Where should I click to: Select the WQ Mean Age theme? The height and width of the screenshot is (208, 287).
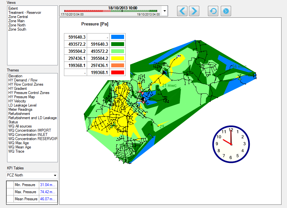point(20,147)
